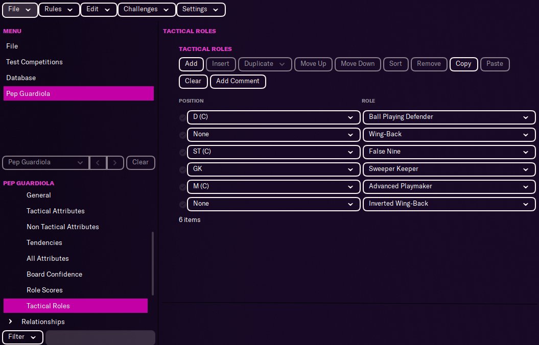The height and width of the screenshot is (345, 539).
Task: Open Non Tactical Attributes section
Action: point(62,227)
